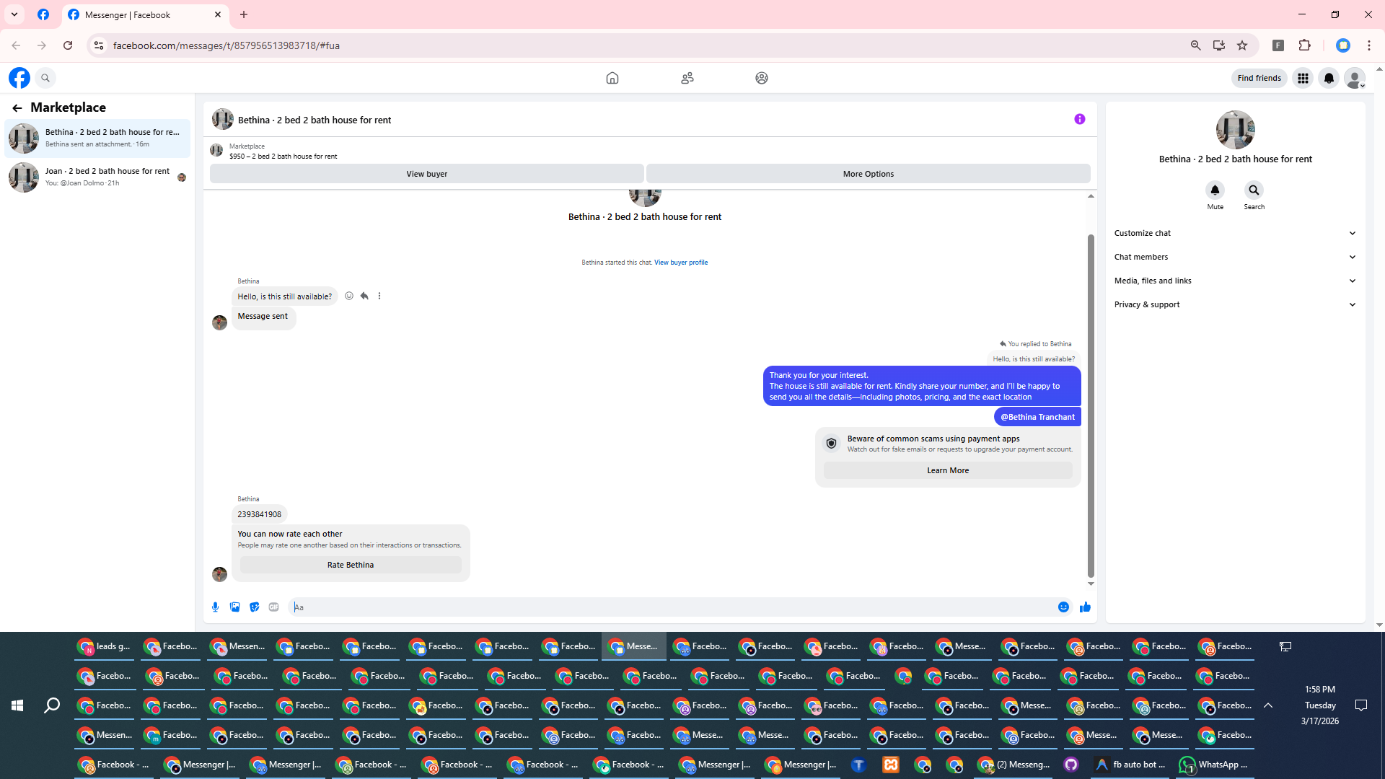Viewport: 1385px width, 779px height.
Task: Expand the Customize chat section
Action: click(1235, 233)
